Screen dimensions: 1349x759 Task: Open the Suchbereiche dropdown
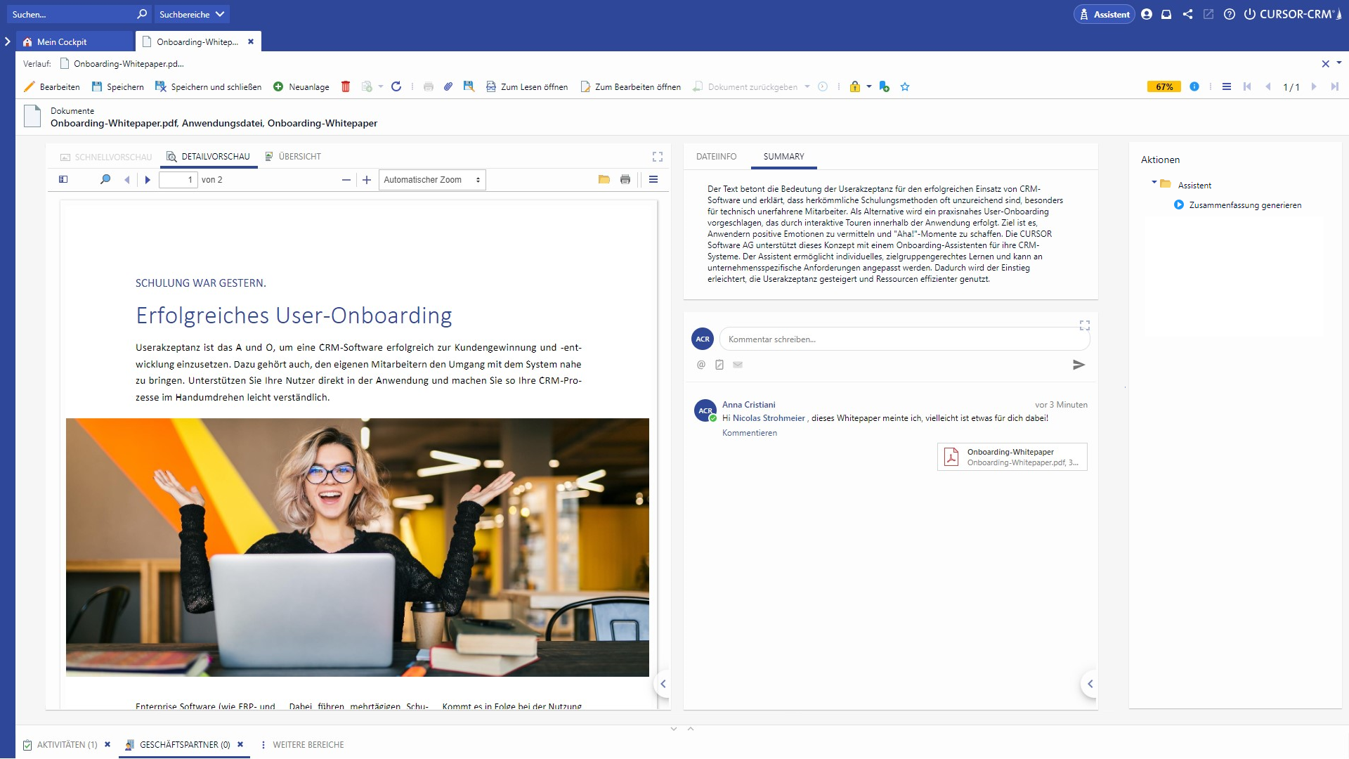191,14
